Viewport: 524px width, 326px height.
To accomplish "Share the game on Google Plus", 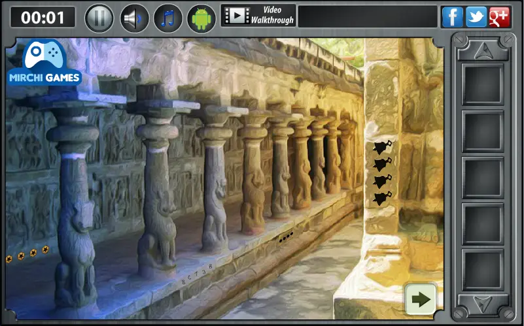I will tap(499, 17).
